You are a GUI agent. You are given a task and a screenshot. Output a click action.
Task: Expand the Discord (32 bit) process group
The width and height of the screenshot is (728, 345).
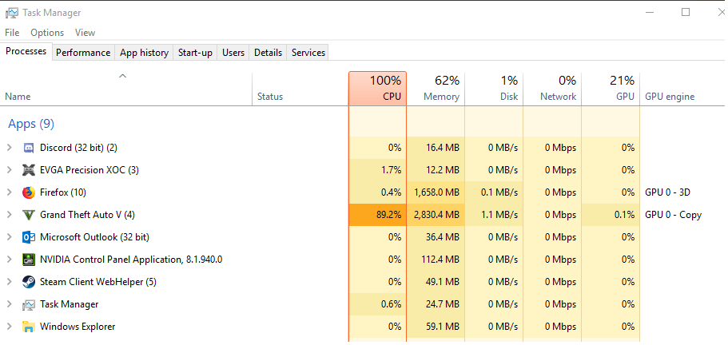tap(9, 148)
